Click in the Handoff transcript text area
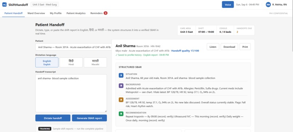Screen dimensions: 293x132 point(71,93)
